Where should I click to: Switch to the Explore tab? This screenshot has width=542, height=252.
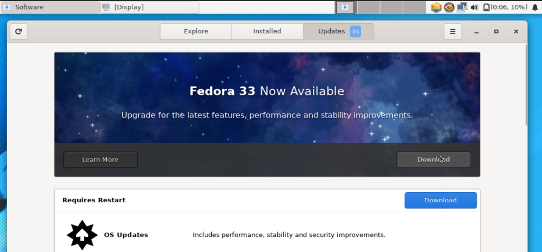[196, 31]
